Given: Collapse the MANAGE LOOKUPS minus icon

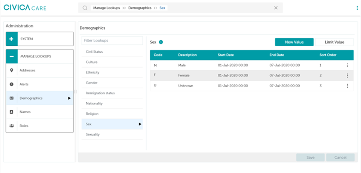Looking at the screenshot, I should [x=12, y=56].
